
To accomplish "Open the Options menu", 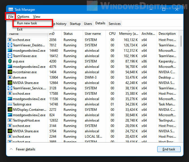I will coord(23,17).
